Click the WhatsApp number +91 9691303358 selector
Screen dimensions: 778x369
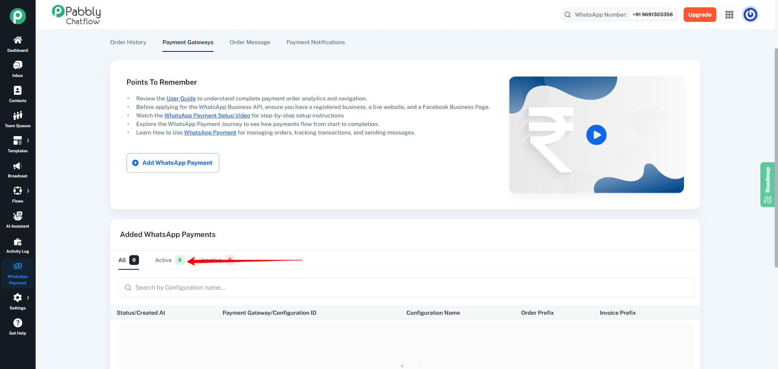point(652,15)
